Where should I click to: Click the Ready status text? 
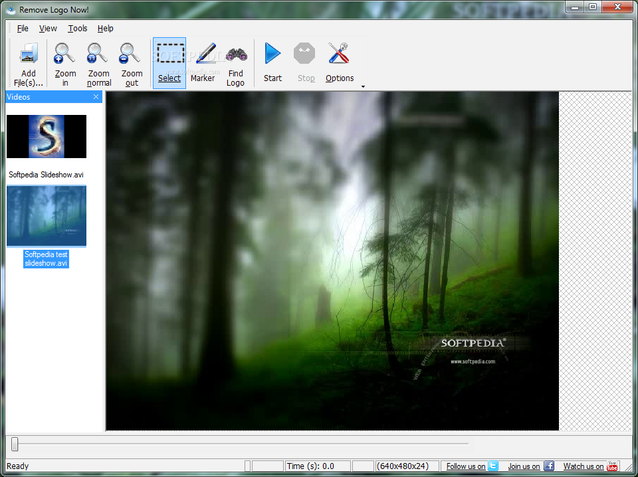pyautogui.click(x=18, y=466)
